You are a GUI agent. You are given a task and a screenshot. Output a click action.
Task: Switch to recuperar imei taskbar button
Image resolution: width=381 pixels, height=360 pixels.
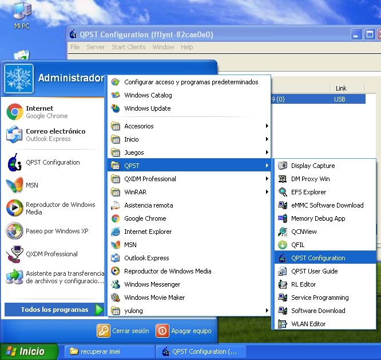110,351
